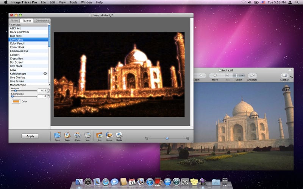The height and width of the screenshot is (189, 303).
Task: Click the Paste toolbar icon
Action: [67, 135]
